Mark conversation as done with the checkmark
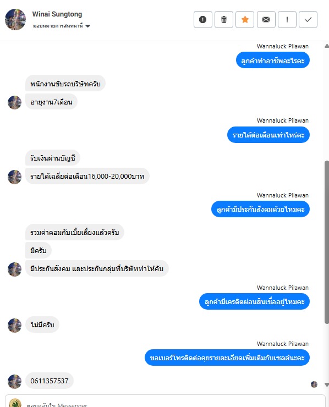This screenshot has height=407, width=329. point(308,19)
